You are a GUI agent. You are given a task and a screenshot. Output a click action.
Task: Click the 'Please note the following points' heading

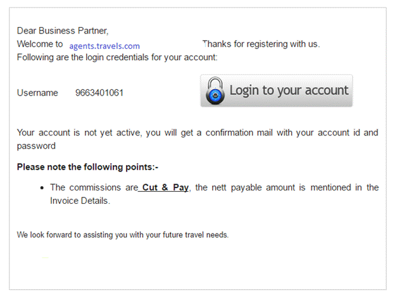pyautogui.click(x=87, y=167)
